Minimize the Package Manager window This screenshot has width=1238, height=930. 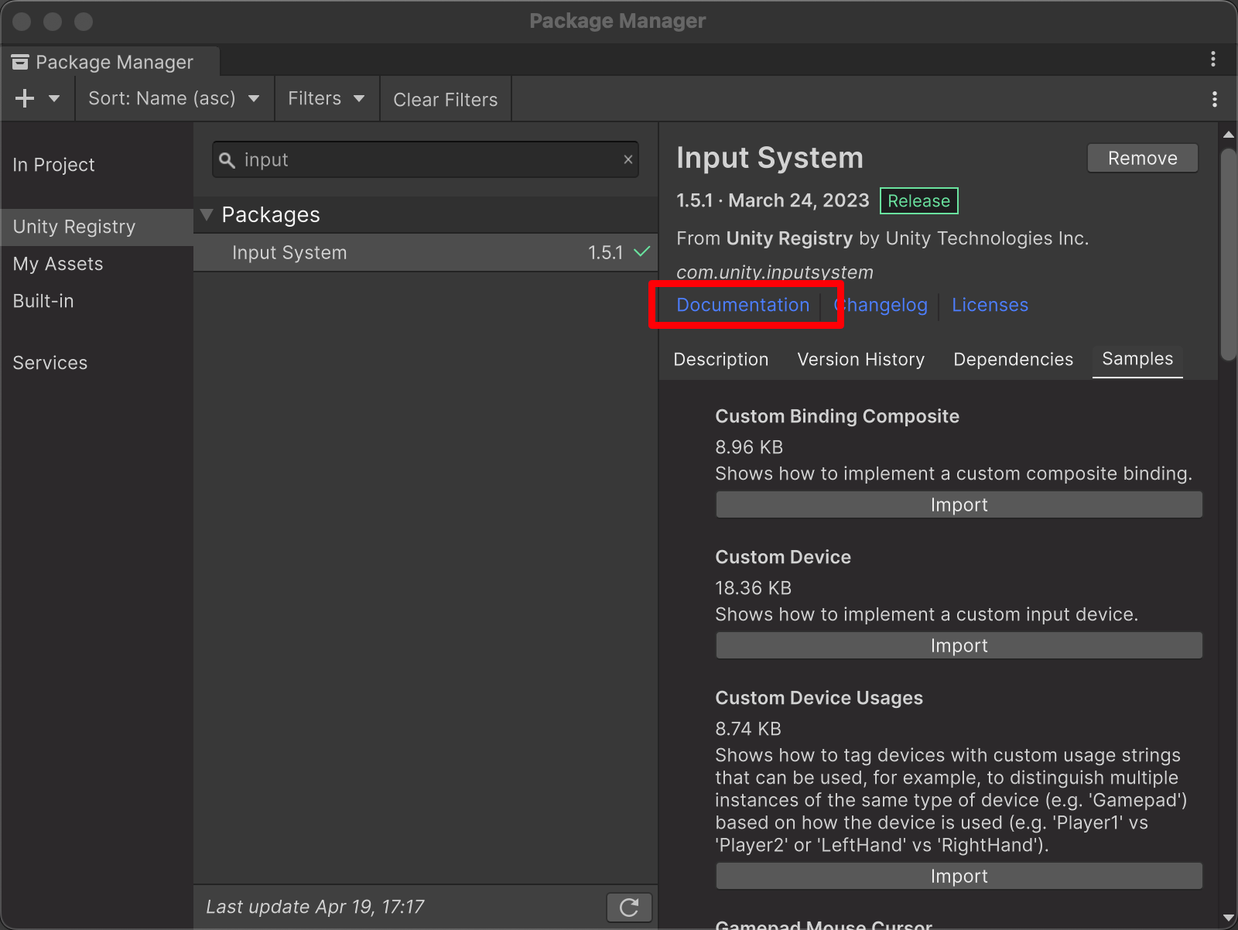[x=53, y=22]
